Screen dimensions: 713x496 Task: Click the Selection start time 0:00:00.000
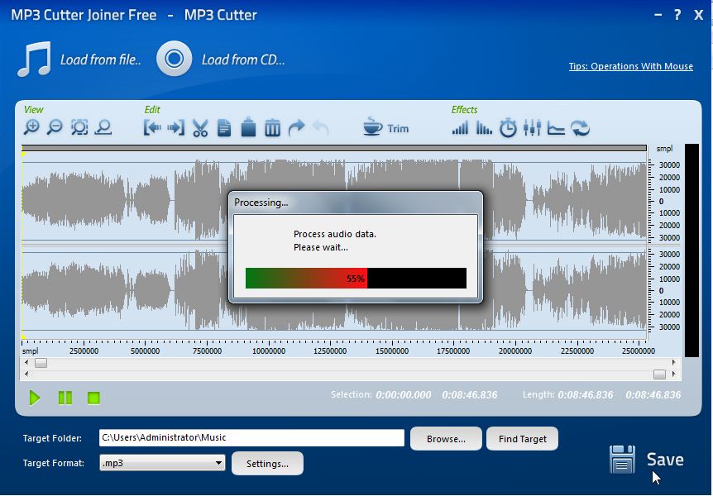coord(404,395)
